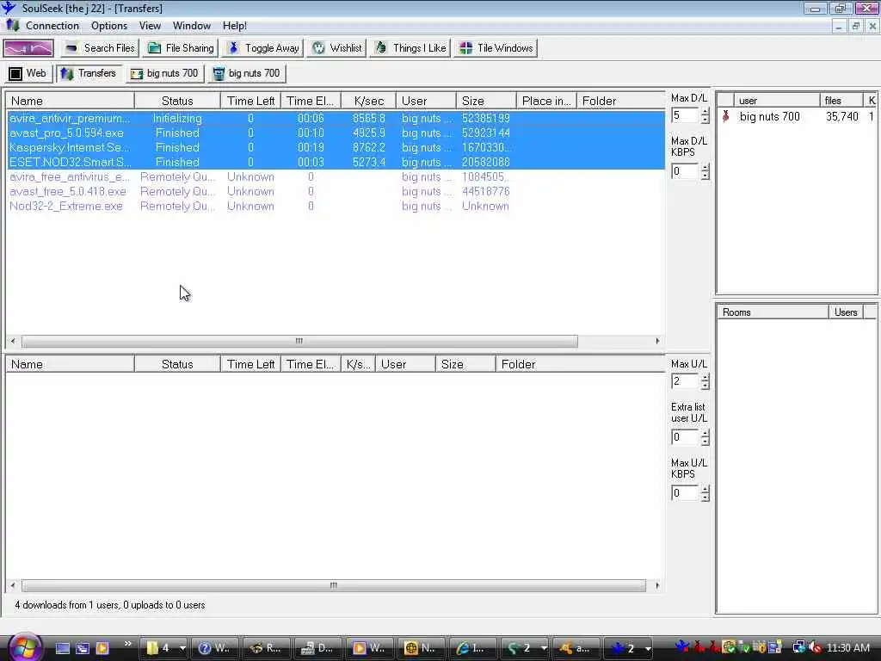Open Things I Like

pyautogui.click(x=410, y=48)
